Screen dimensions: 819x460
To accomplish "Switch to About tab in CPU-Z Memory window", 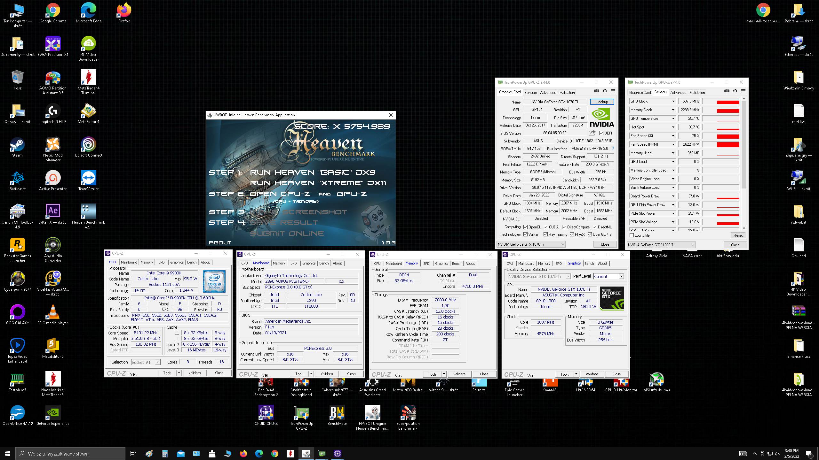I will (x=470, y=264).
